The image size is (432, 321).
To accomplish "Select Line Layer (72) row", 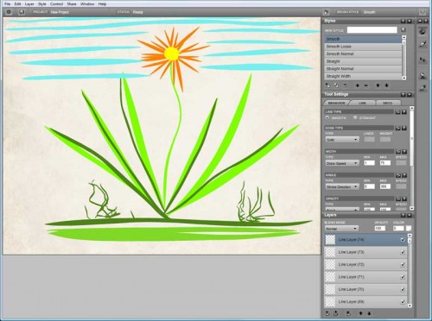I will click(x=365, y=264).
